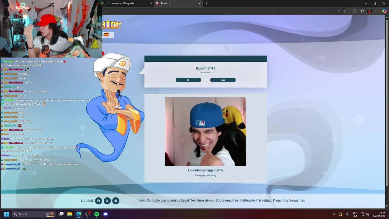389x219 pixels.
Task: Click the botrix.live/k/bygamer47/tip chat link
Action: point(23,104)
